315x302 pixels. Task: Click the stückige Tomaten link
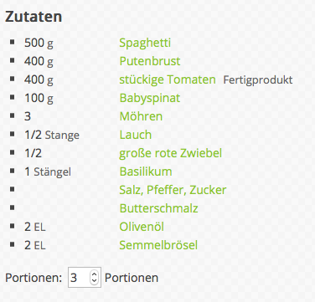[168, 79]
